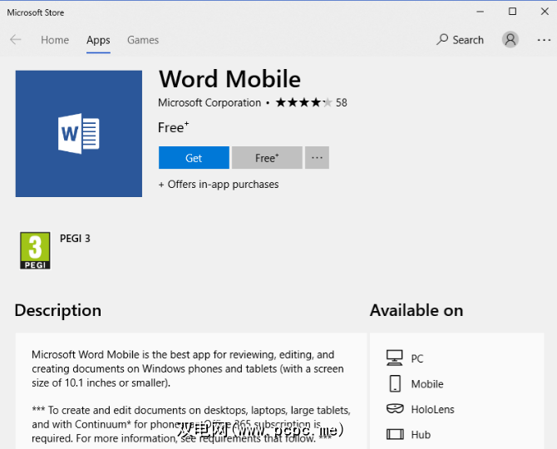Image resolution: width=557 pixels, height=449 pixels.
Task: Open the star rating with 58 reviews
Action: [311, 102]
